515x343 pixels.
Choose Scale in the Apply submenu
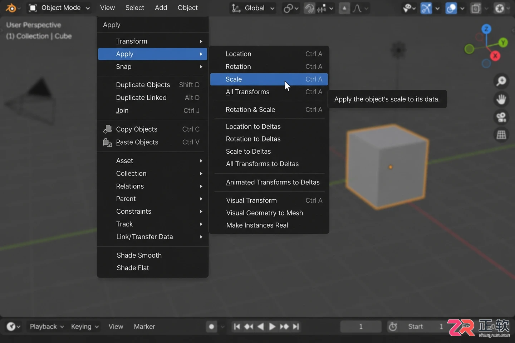[x=269, y=79]
